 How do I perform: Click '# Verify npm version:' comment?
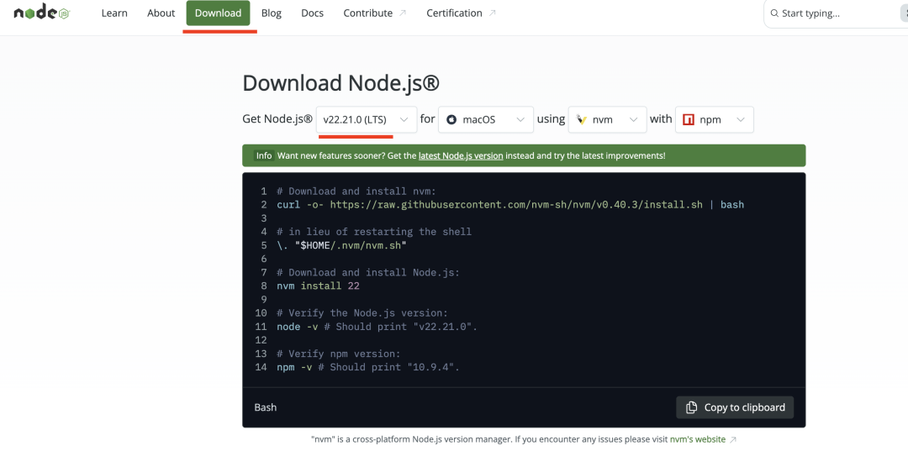coord(339,354)
